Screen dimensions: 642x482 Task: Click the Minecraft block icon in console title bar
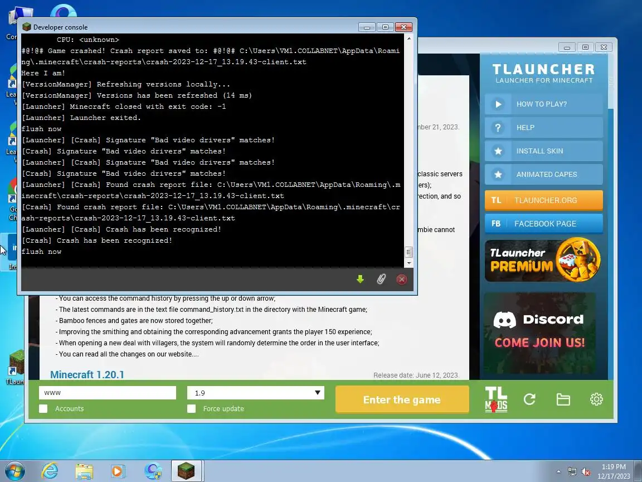(x=27, y=27)
